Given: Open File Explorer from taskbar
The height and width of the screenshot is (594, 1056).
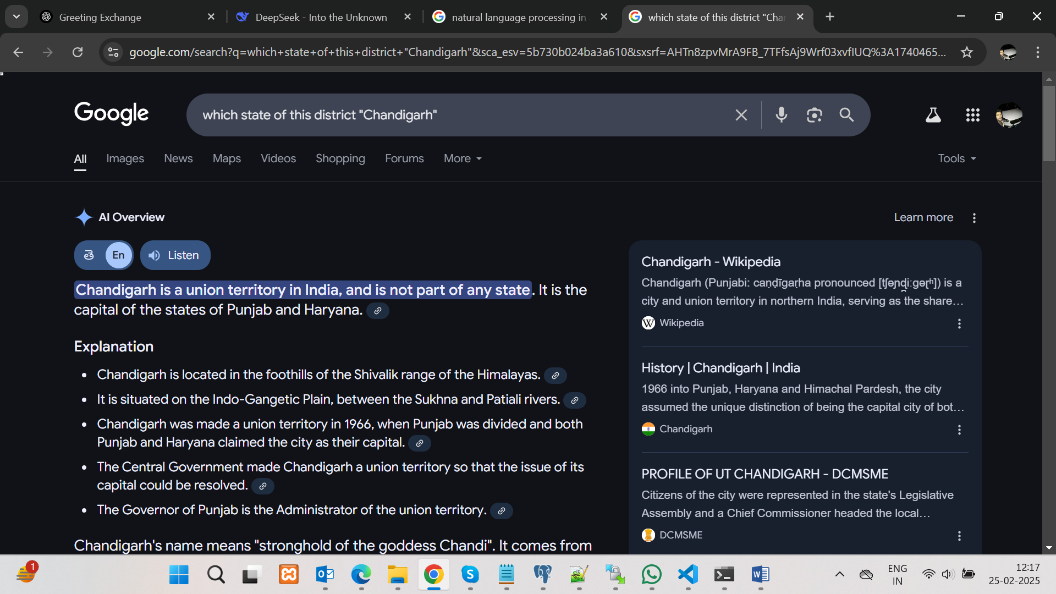Looking at the screenshot, I should click(x=397, y=575).
